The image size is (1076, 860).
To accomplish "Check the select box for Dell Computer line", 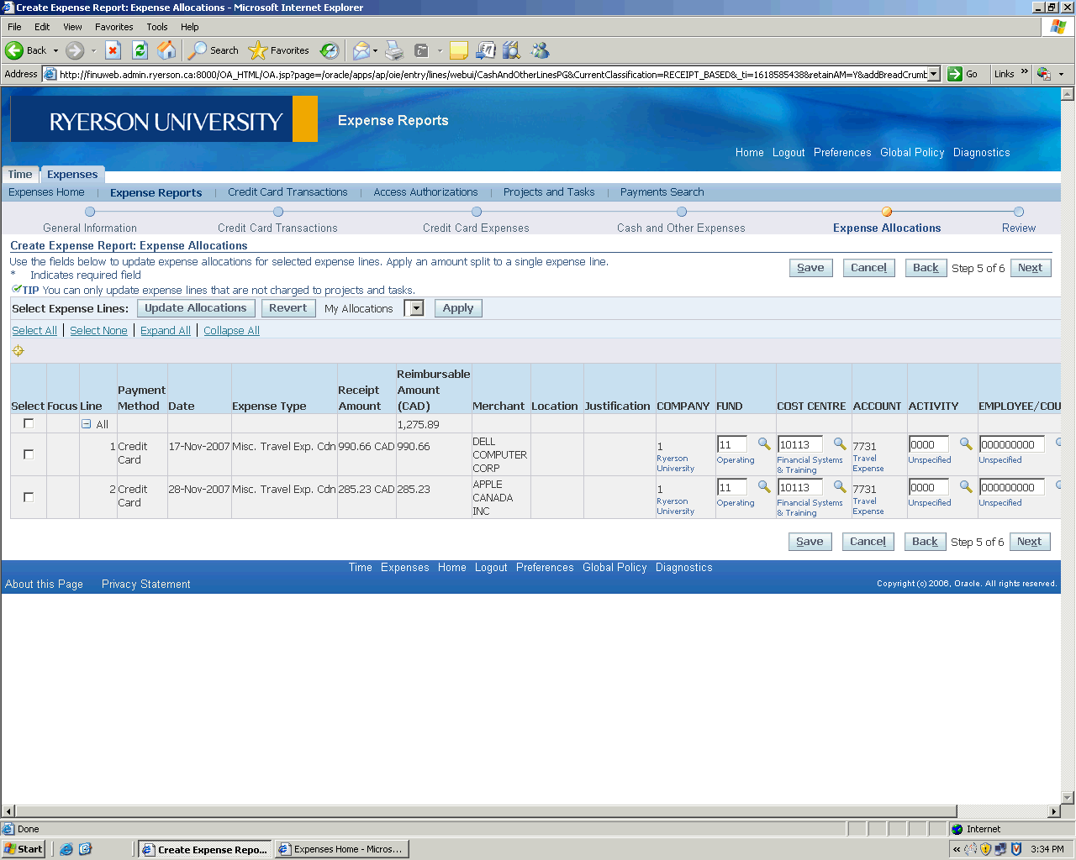I will [29, 454].
